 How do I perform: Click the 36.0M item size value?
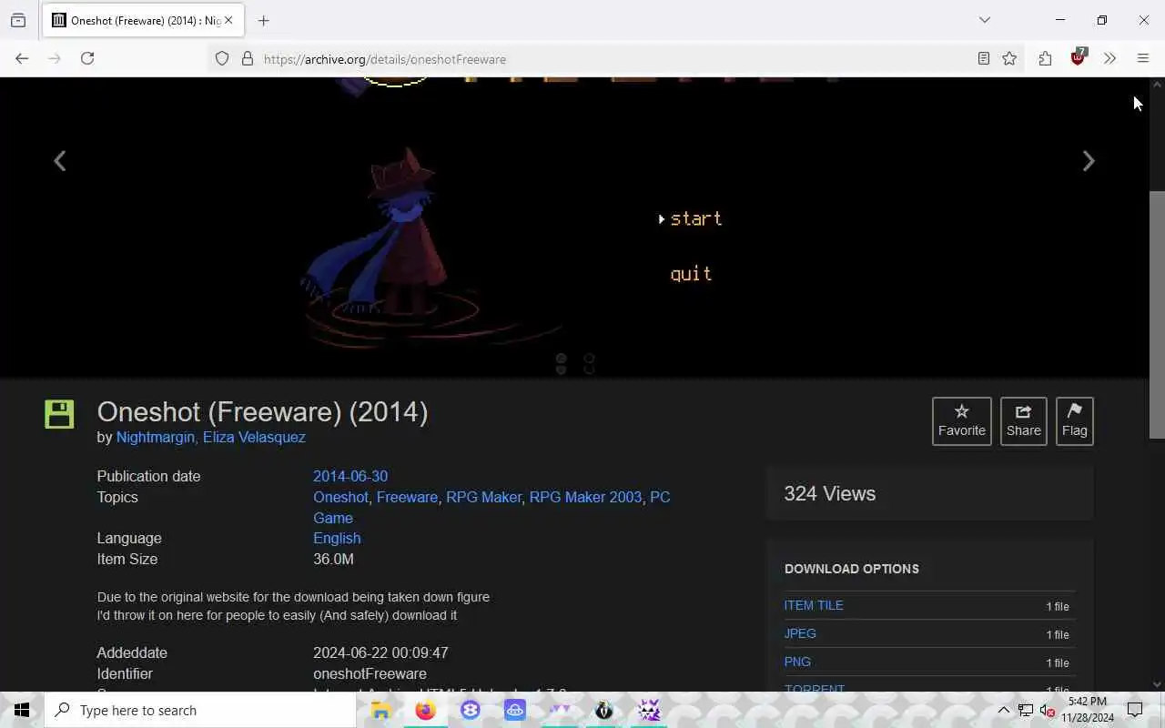click(x=333, y=560)
